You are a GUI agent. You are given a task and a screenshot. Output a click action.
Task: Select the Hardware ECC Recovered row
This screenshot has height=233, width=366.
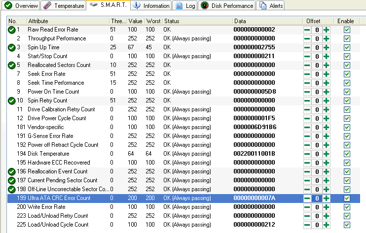click(x=183, y=163)
